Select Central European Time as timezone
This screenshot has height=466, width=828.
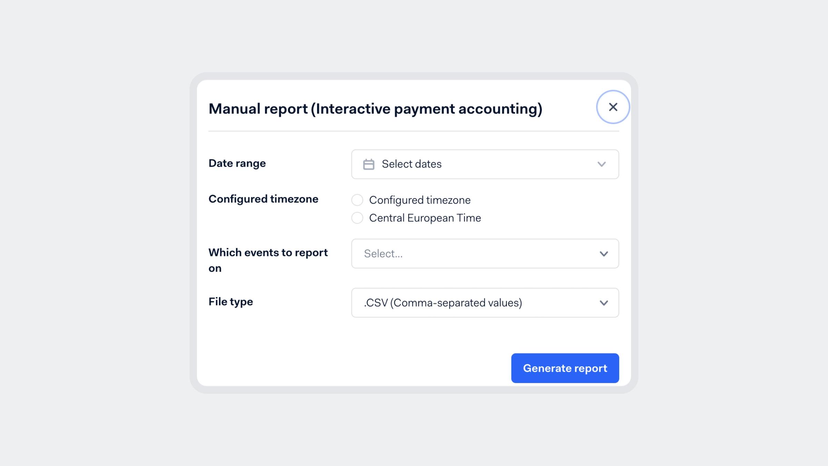[357, 218]
